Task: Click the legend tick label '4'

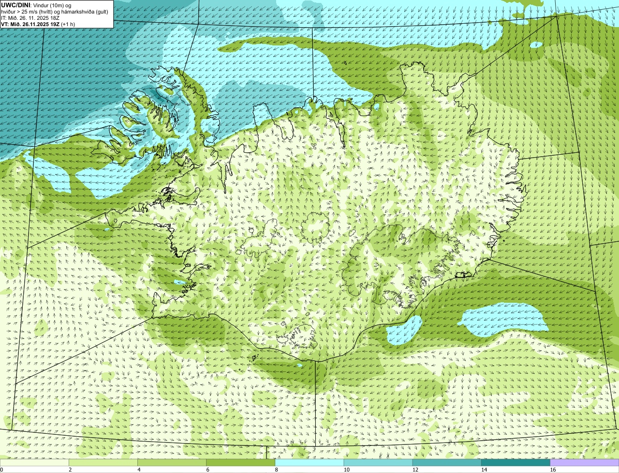Action: point(139,470)
